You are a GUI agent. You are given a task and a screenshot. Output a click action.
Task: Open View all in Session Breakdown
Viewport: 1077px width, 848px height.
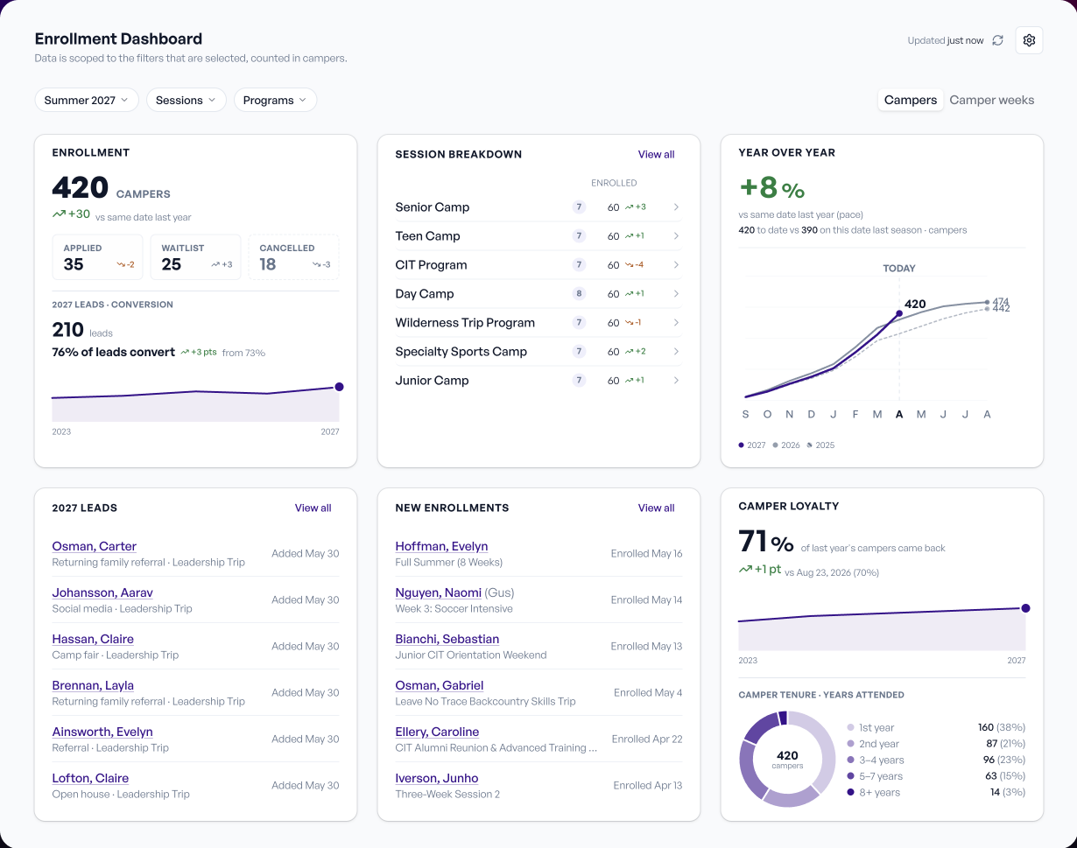[656, 154]
